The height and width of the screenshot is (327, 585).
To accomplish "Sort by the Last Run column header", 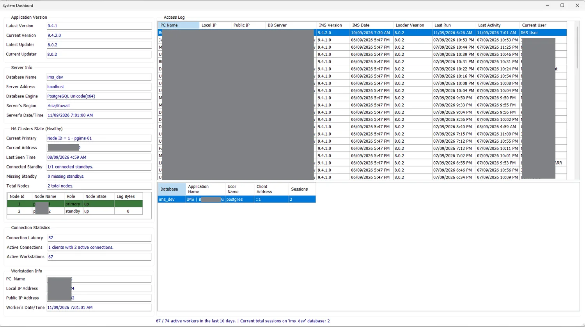I will pyautogui.click(x=454, y=25).
